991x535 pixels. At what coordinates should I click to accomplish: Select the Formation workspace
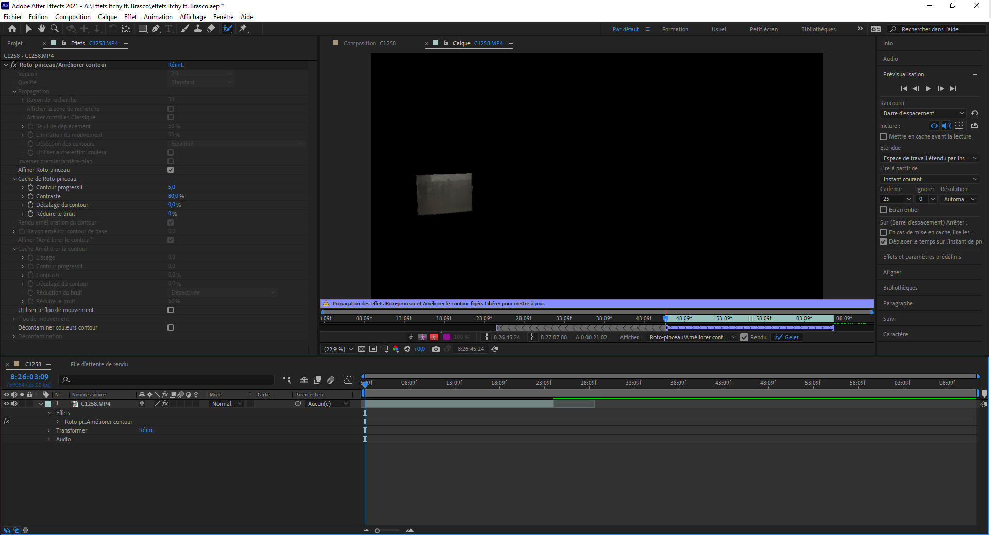tap(675, 29)
